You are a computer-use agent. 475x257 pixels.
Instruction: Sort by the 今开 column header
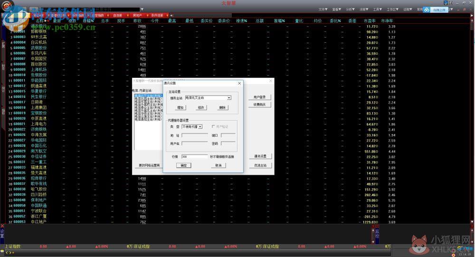(154, 21)
